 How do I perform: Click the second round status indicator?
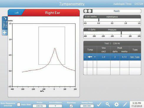tap(90, 11)
